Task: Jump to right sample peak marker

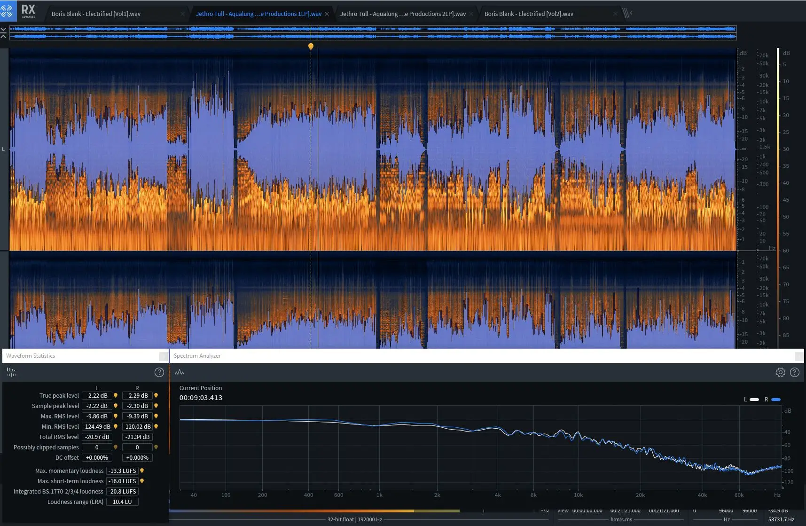Action: point(156,406)
